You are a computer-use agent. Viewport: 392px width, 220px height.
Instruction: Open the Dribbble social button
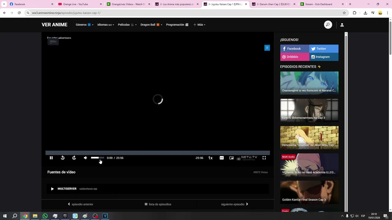tap(295, 57)
